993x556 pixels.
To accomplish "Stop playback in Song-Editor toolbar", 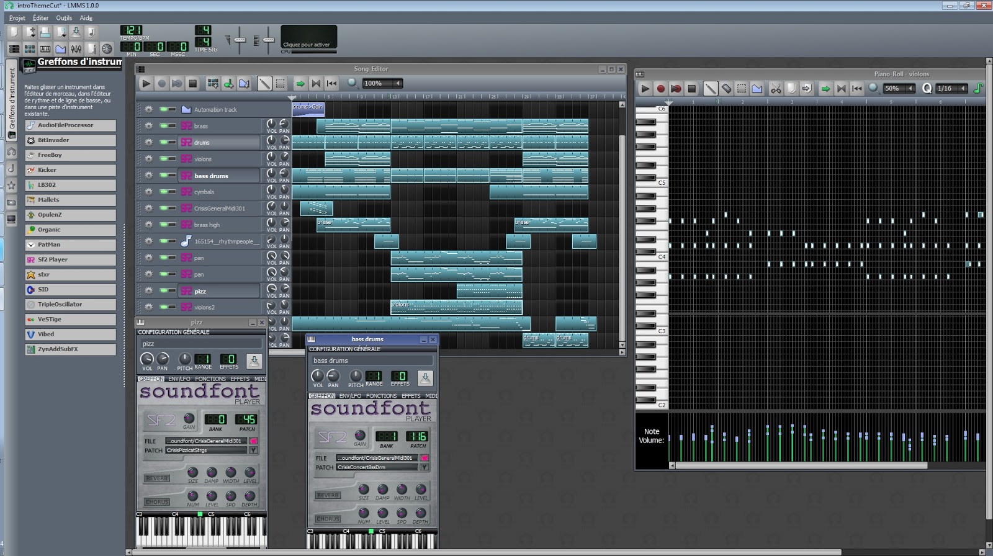I will point(193,83).
